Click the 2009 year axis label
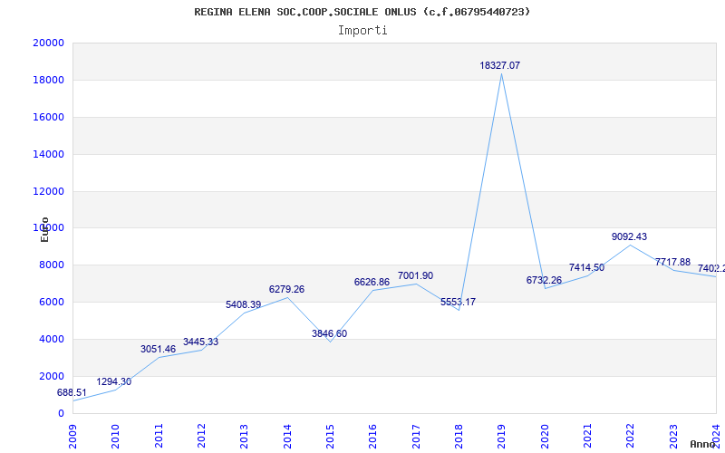 (x=72, y=437)
